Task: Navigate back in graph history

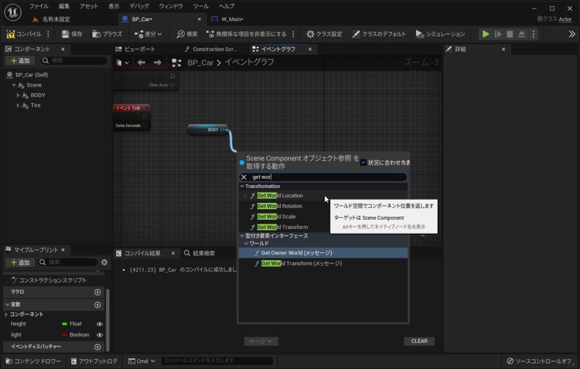Action: (141, 63)
